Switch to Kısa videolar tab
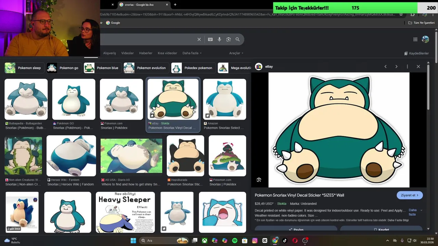Viewport: 438px width, 246px height. point(167,53)
